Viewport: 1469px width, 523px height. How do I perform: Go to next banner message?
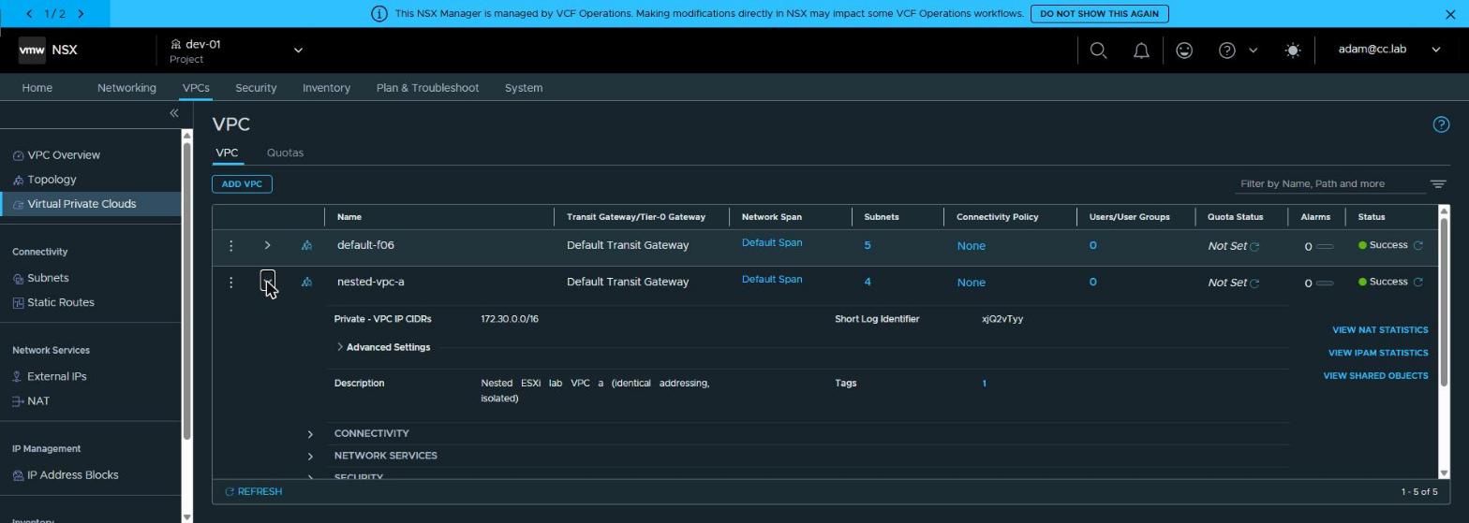(x=81, y=14)
